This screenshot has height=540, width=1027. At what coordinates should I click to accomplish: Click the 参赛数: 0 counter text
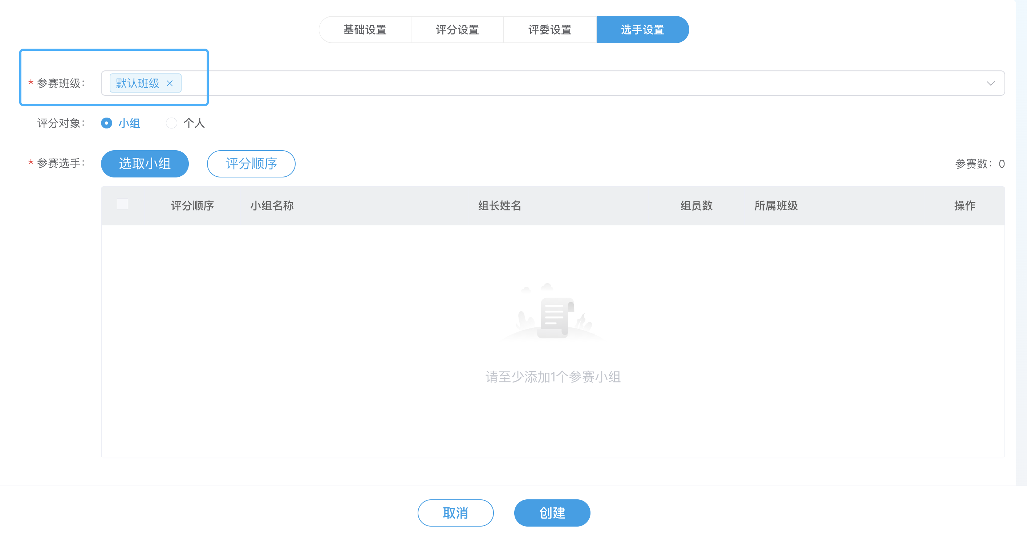[980, 164]
